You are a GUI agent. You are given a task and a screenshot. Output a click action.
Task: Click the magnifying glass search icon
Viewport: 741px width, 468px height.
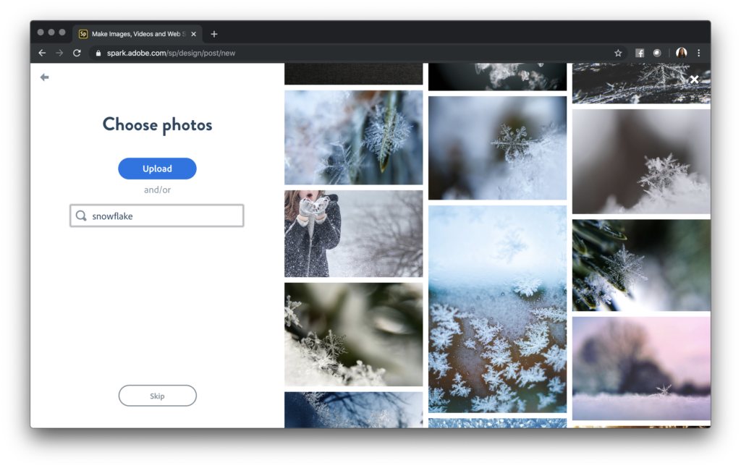pyautogui.click(x=81, y=216)
